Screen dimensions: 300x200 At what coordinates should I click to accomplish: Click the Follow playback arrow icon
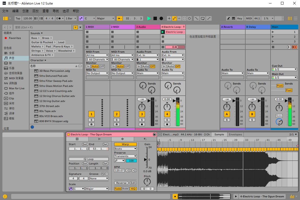tap(119, 18)
